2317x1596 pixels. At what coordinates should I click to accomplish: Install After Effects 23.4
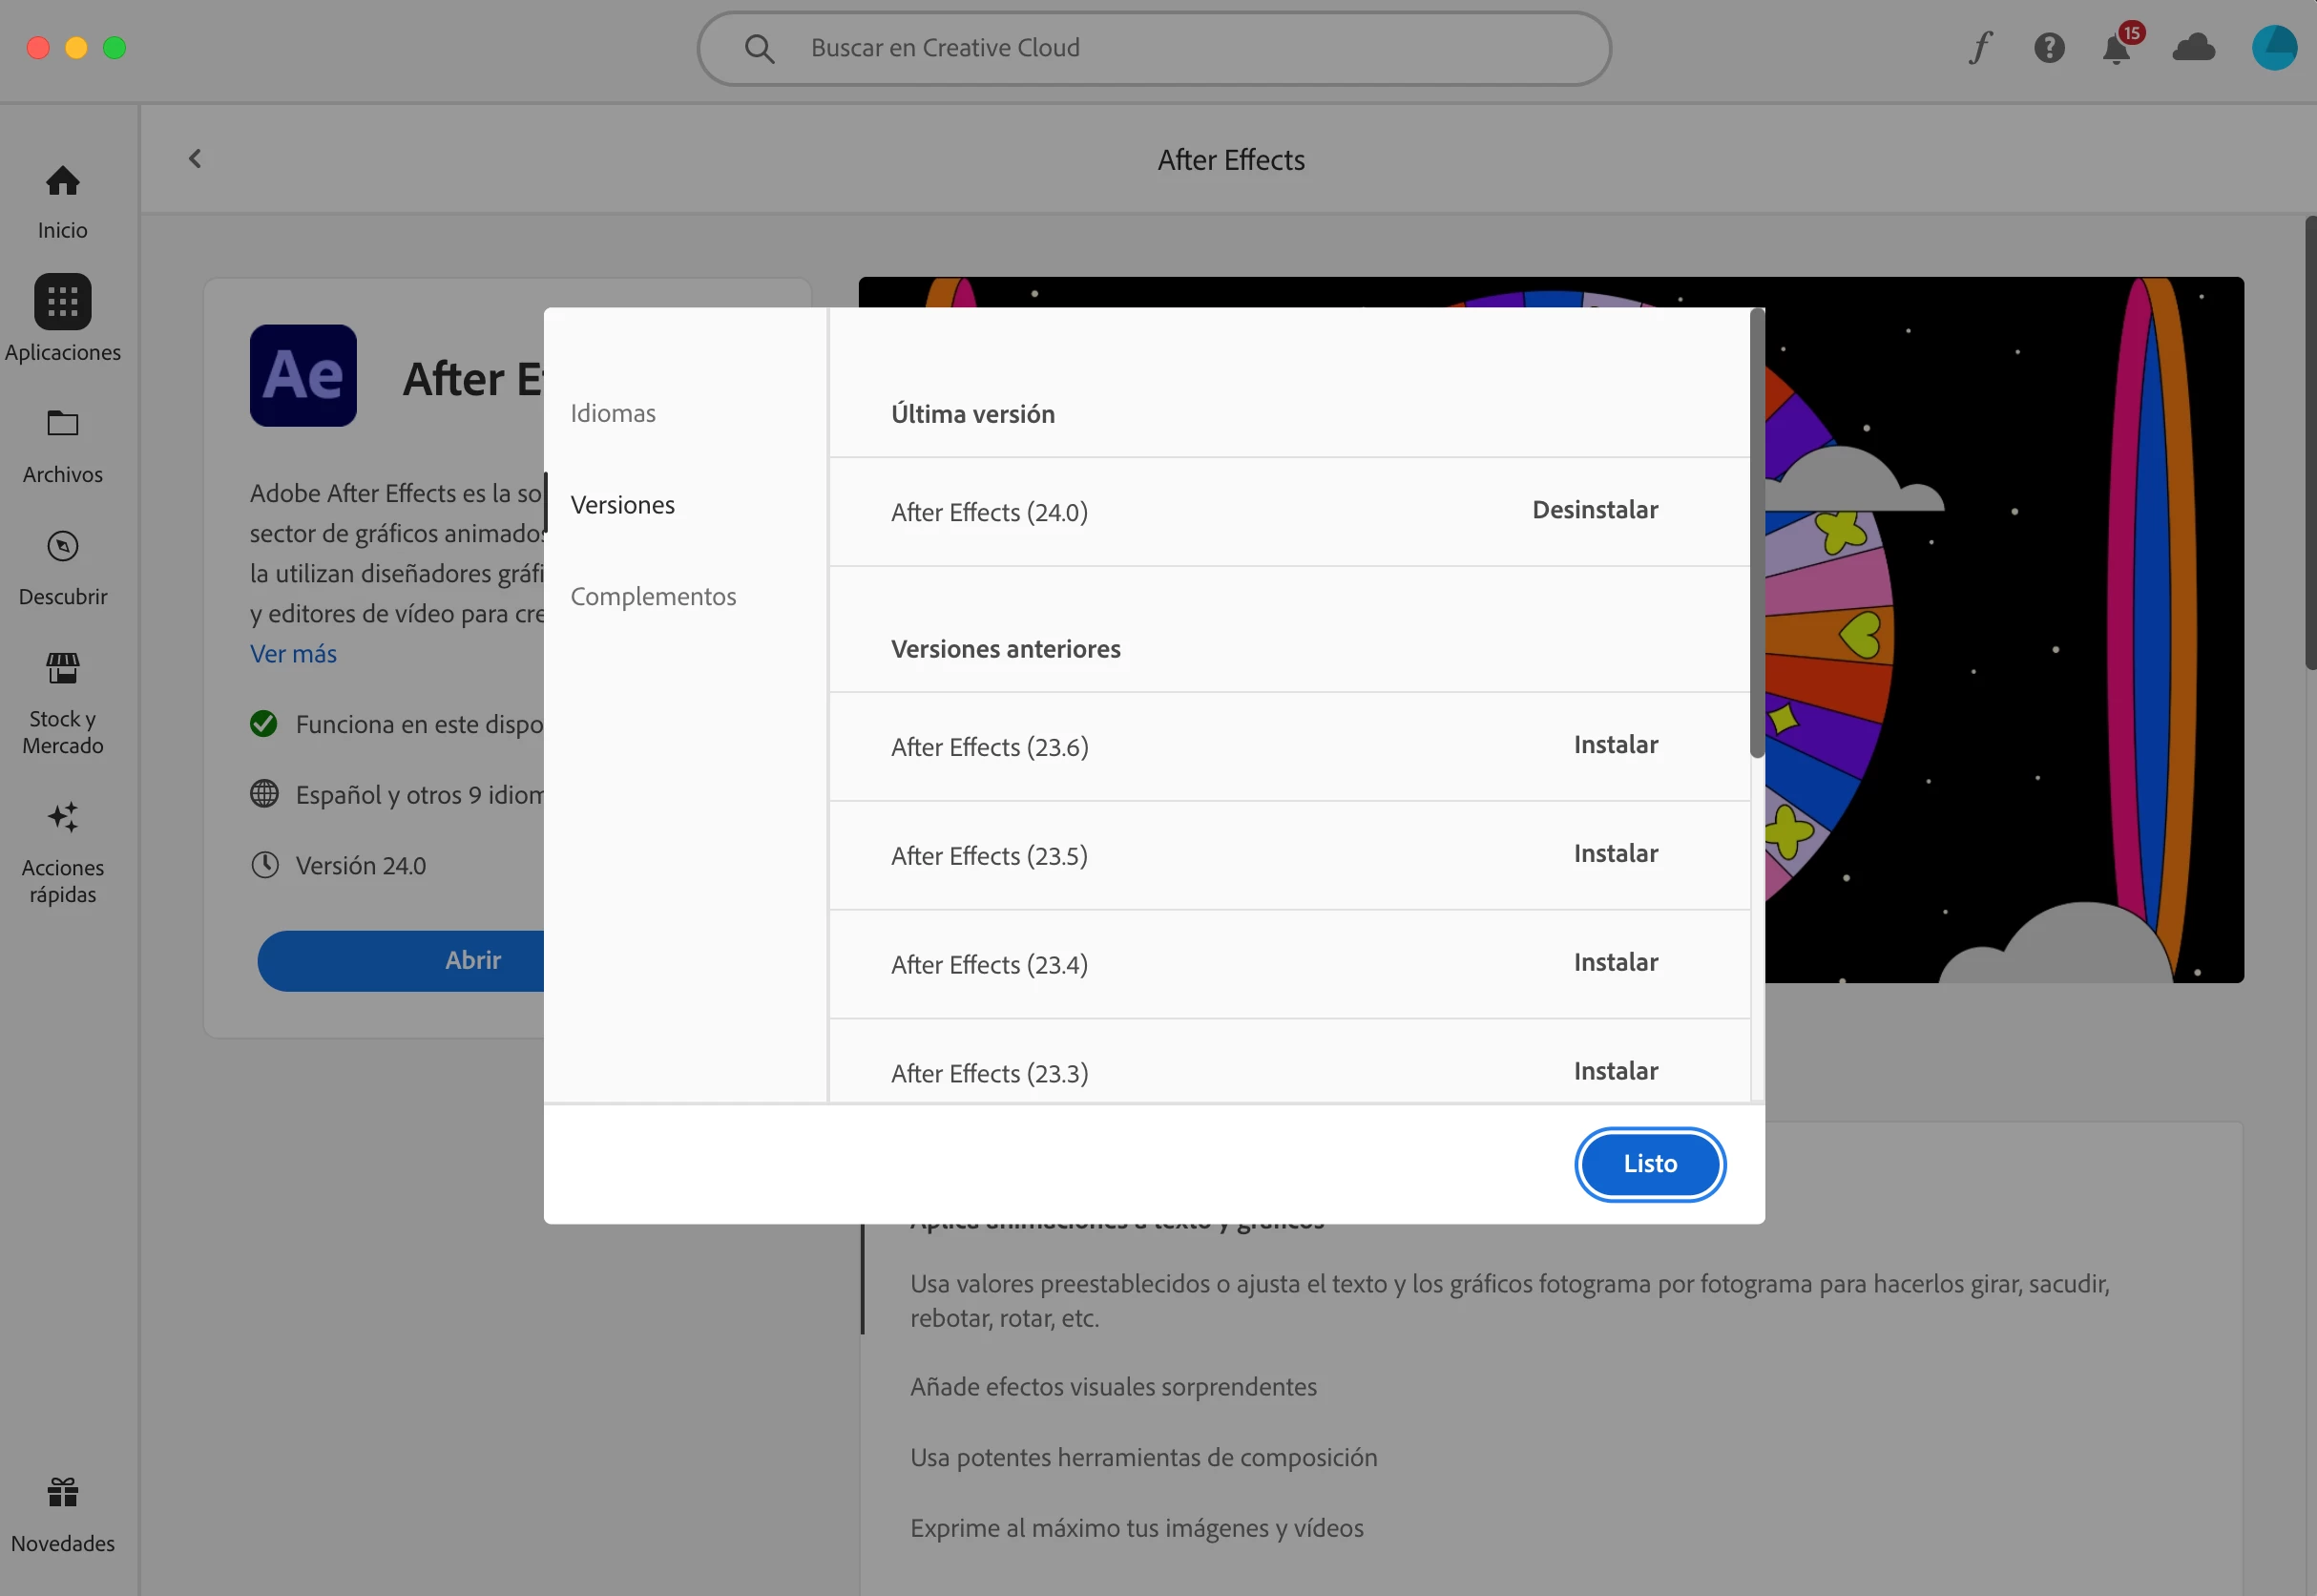[1616, 962]
